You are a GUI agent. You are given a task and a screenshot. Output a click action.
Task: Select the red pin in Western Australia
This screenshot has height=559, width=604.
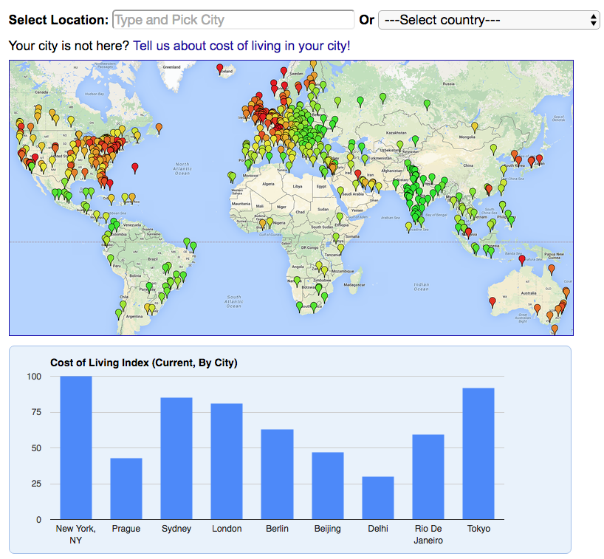pyautogui.click(x=493, y=301)
